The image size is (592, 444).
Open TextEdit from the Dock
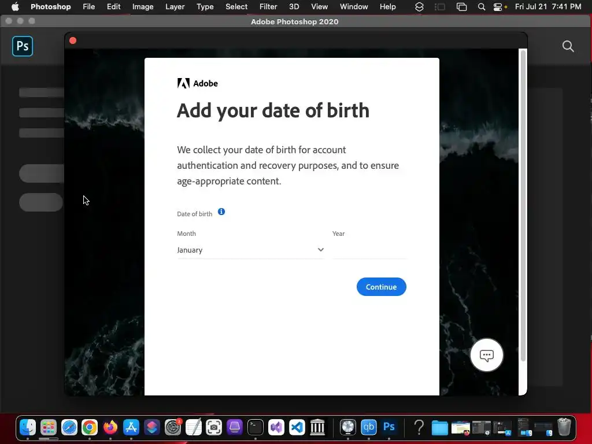(x=194, y=427)
